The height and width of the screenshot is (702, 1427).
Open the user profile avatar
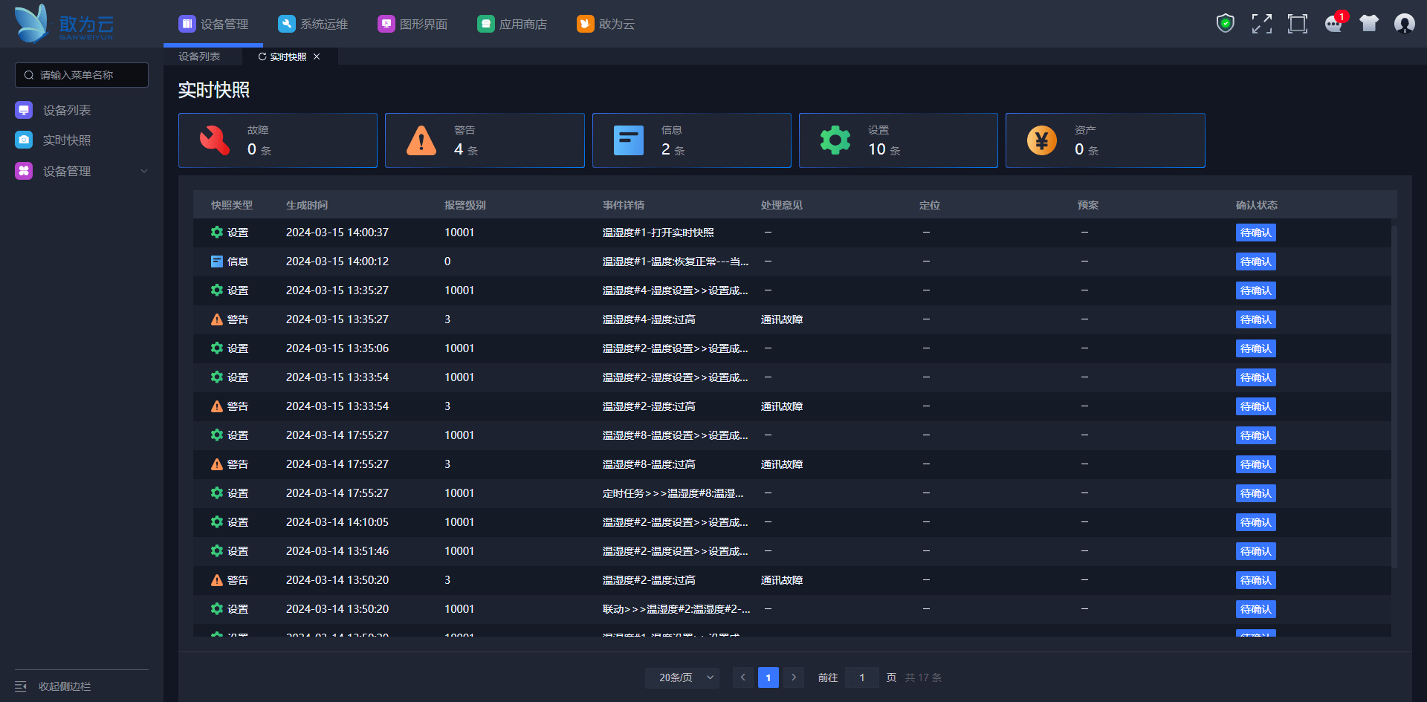(x=1404, y=24)
